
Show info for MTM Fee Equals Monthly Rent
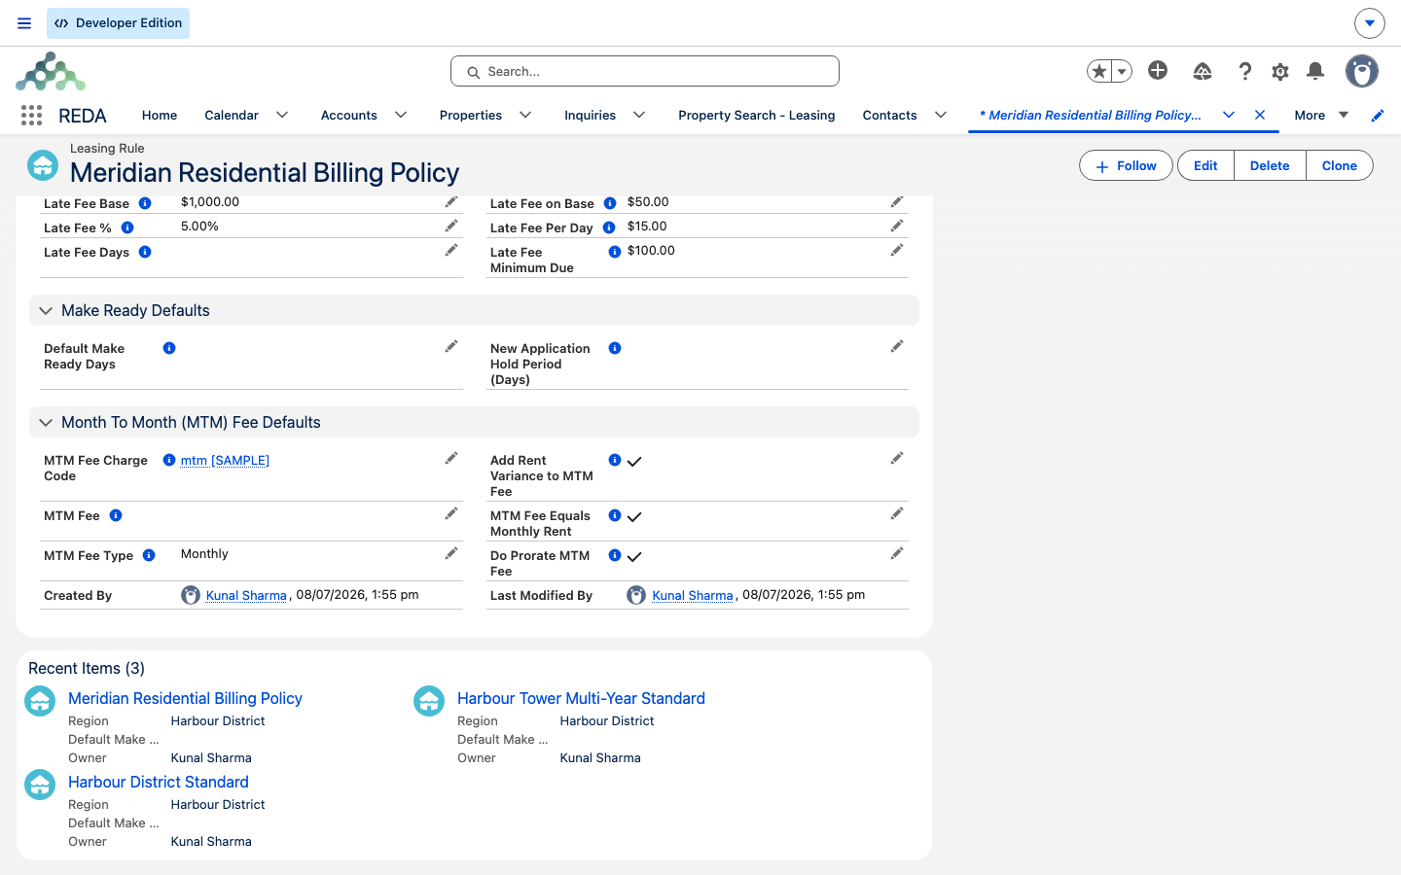[615, 515]
